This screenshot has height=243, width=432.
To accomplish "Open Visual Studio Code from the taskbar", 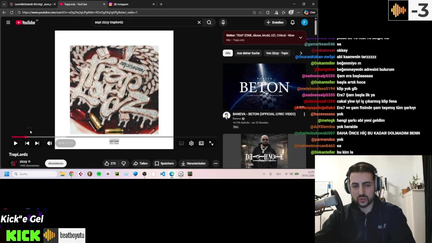I will coord(163,174).
